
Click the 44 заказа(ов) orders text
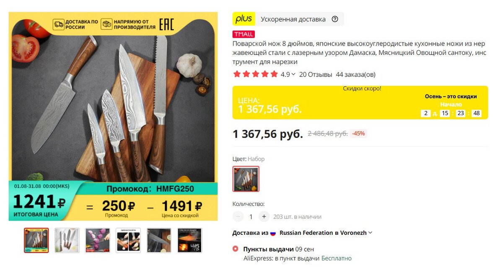pos(355,74)
